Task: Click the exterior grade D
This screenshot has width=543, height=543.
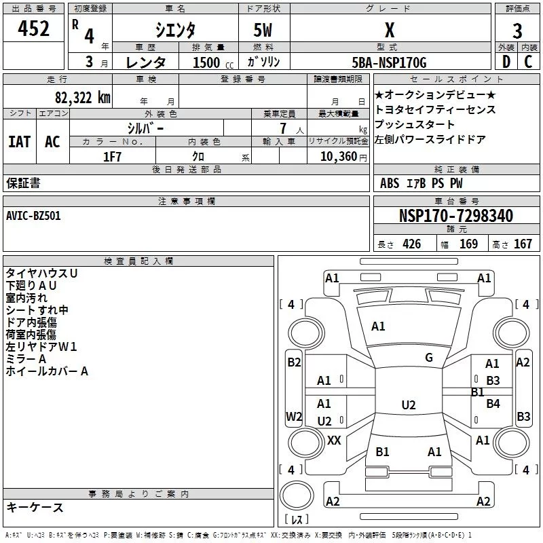Action: click(x=506, y=62)
